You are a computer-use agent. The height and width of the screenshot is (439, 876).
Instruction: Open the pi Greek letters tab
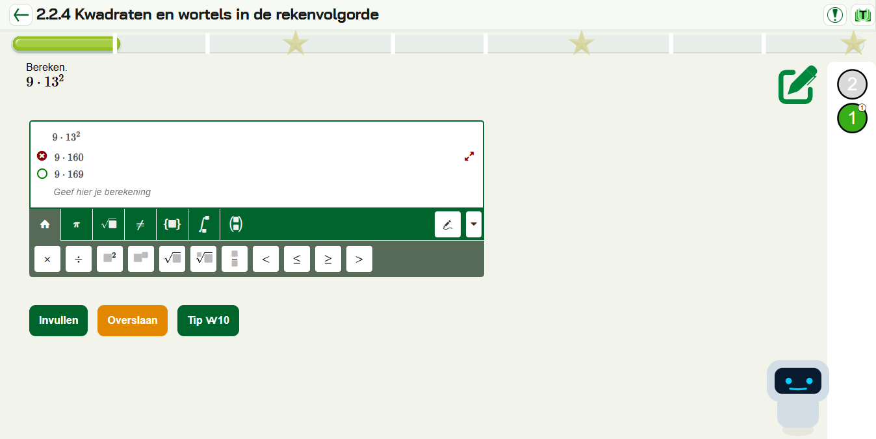77,224
